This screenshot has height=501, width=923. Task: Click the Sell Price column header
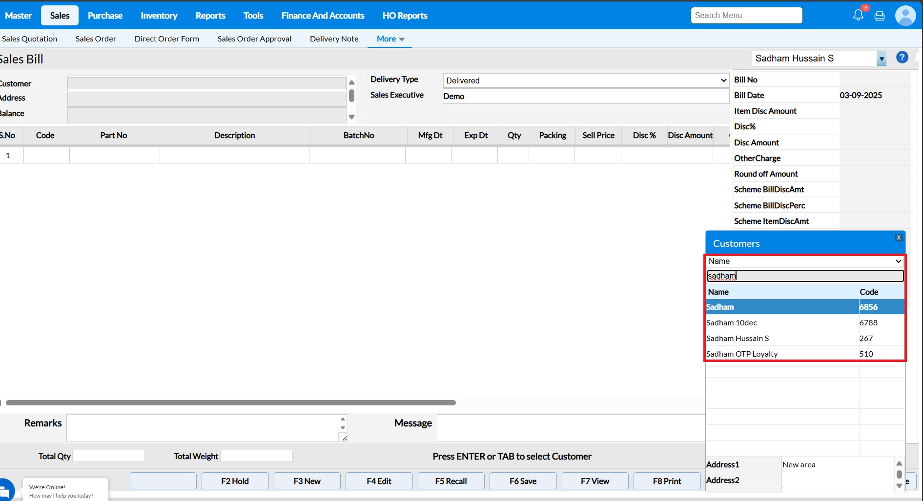pos(598,135)
